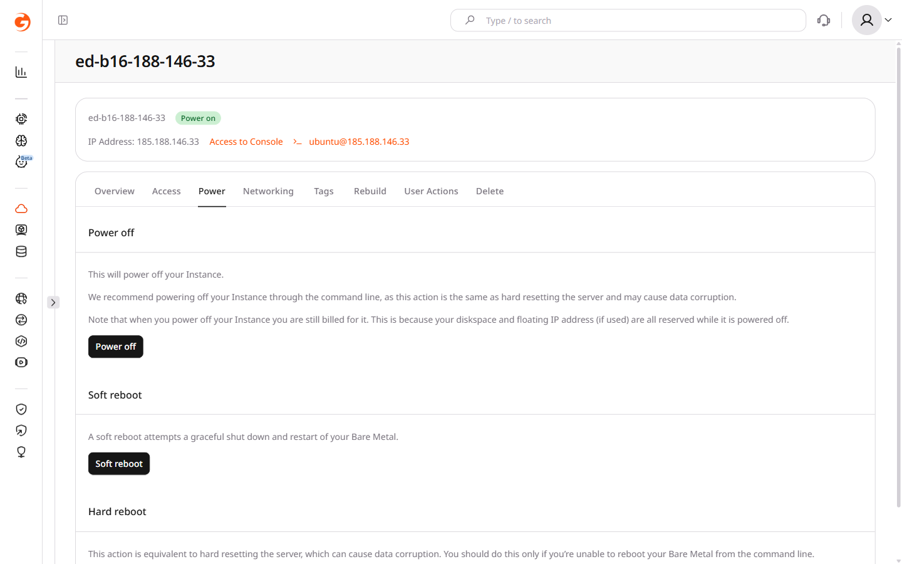The width and height of the screenshot is (902, 564).
Task: Click the user avatar icon
Action: tap(866, 20)
